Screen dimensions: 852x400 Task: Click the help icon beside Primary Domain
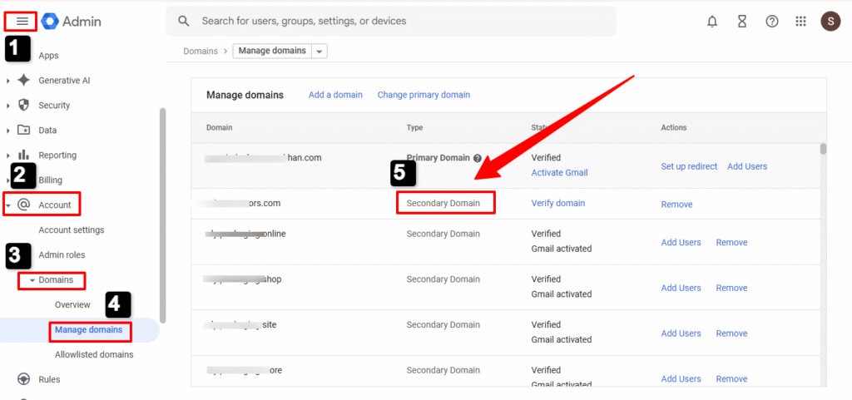click(478, 158)
